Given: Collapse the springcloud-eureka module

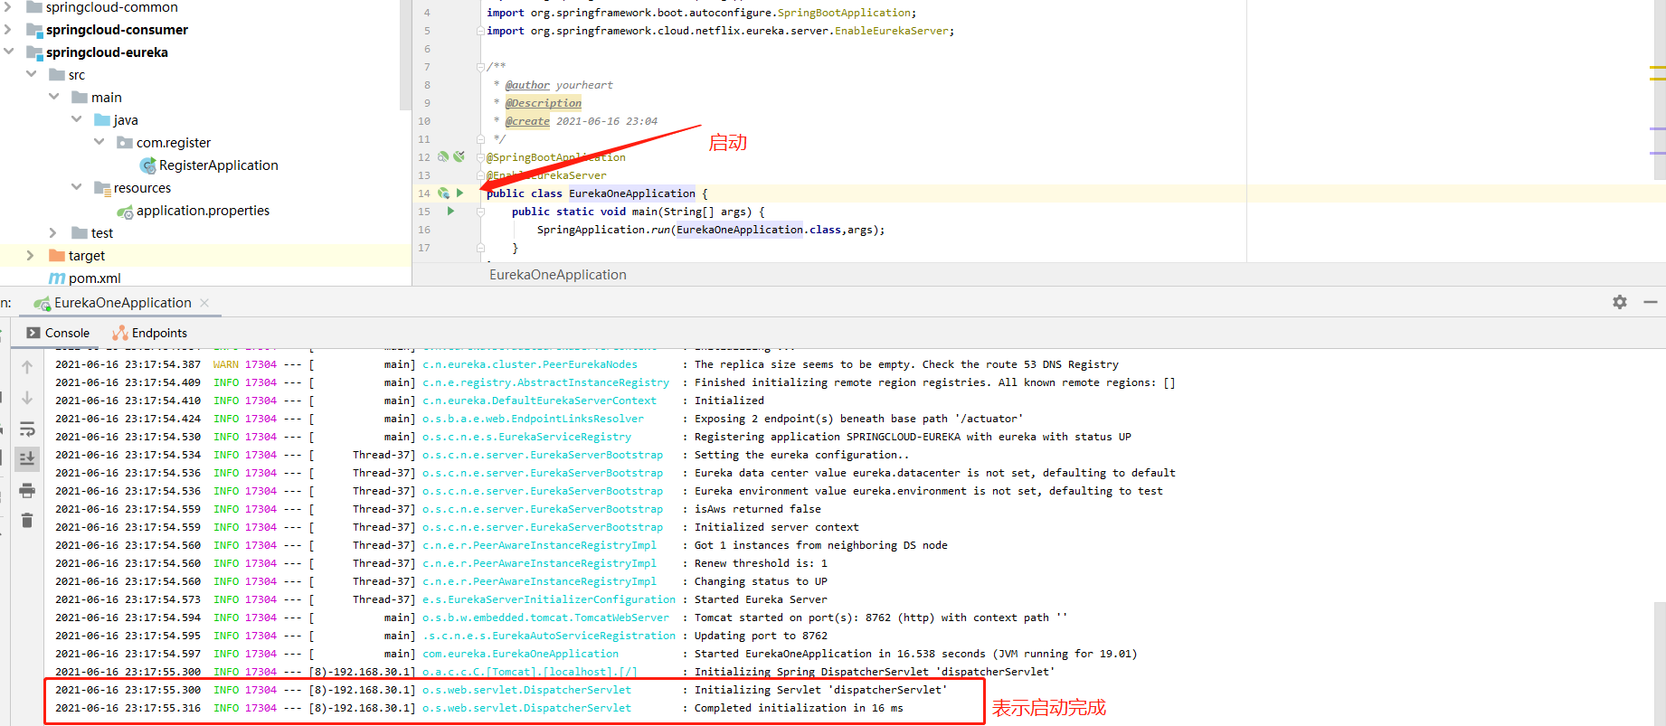Looking at the screenshot, I should tap(8, 52).
